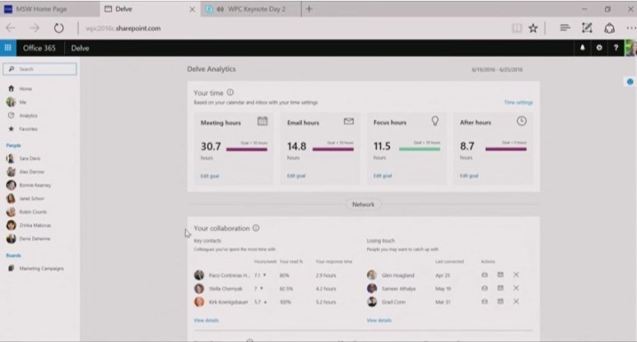The image size is (637, 342).
Task: Click Delve in the header bar
Action: tap(80, 48)
